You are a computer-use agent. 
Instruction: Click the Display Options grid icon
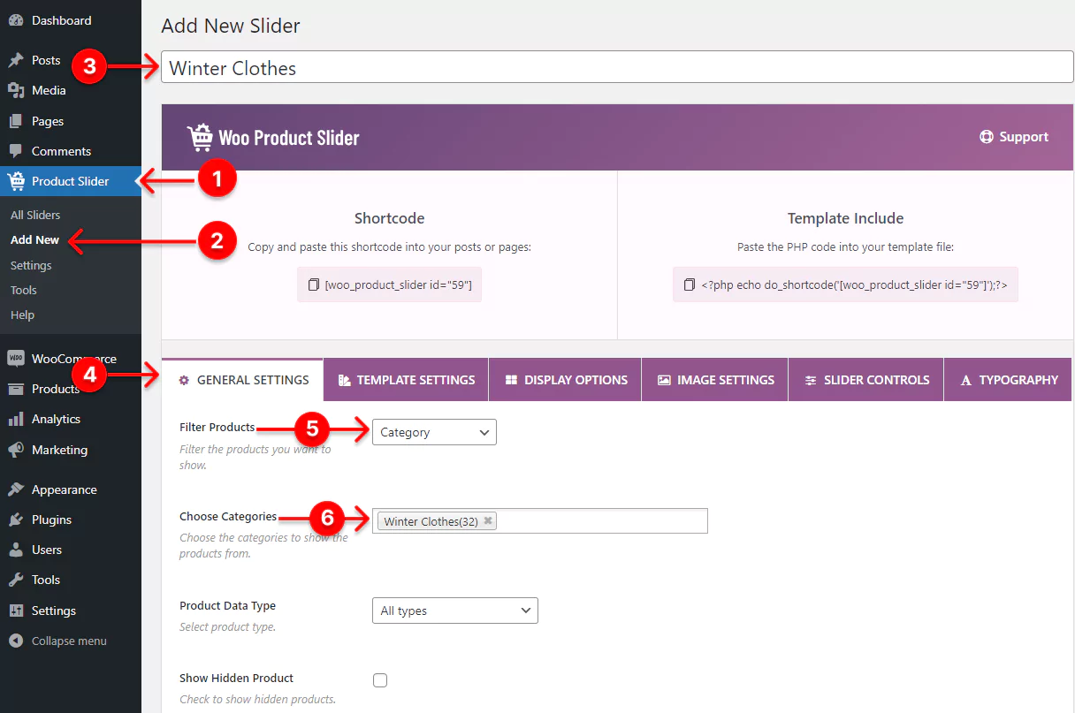(511, 380)
